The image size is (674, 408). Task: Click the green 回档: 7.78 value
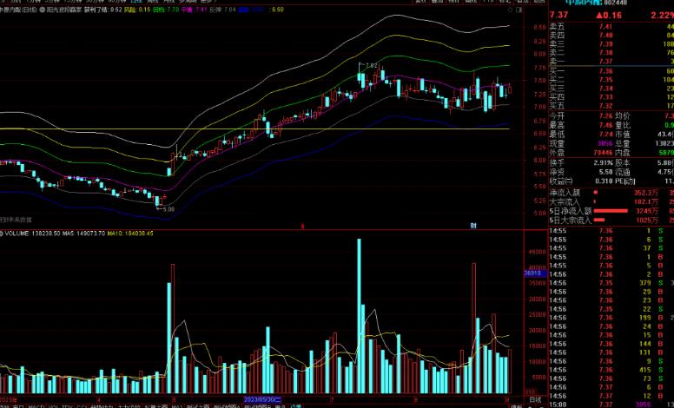[166, 10]
